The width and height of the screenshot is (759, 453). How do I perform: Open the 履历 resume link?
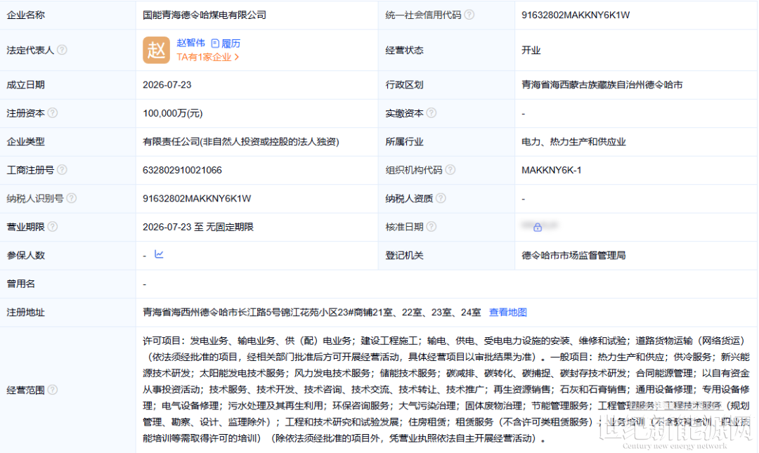[231, 43]
